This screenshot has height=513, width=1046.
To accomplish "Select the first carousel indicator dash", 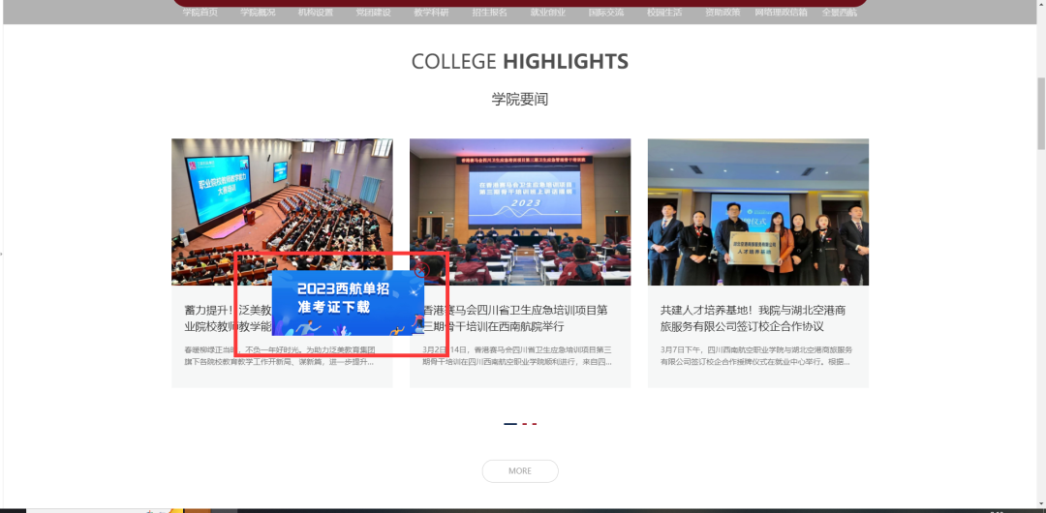I will point(510,424).
